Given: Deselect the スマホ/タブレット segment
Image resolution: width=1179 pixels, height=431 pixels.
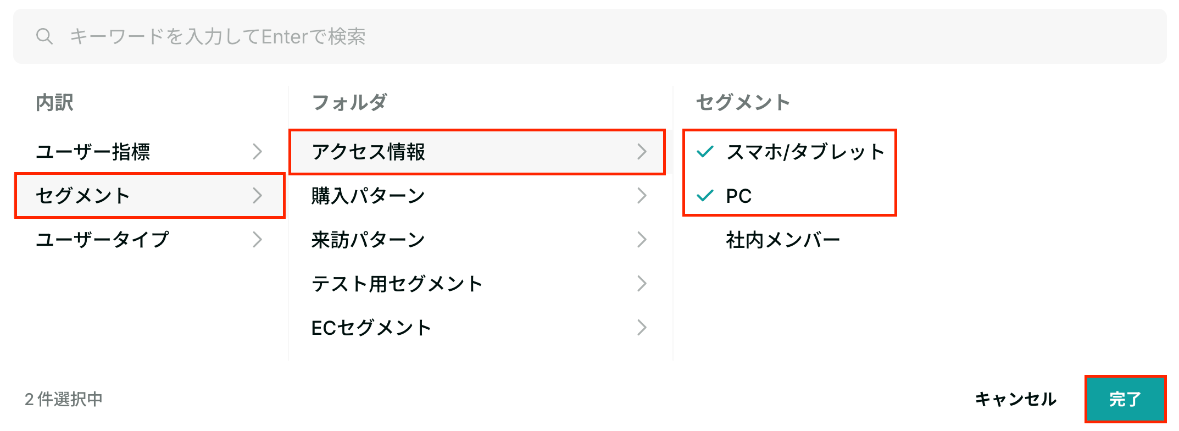Looking at the screenshot, I should click(x=789, y=151).
